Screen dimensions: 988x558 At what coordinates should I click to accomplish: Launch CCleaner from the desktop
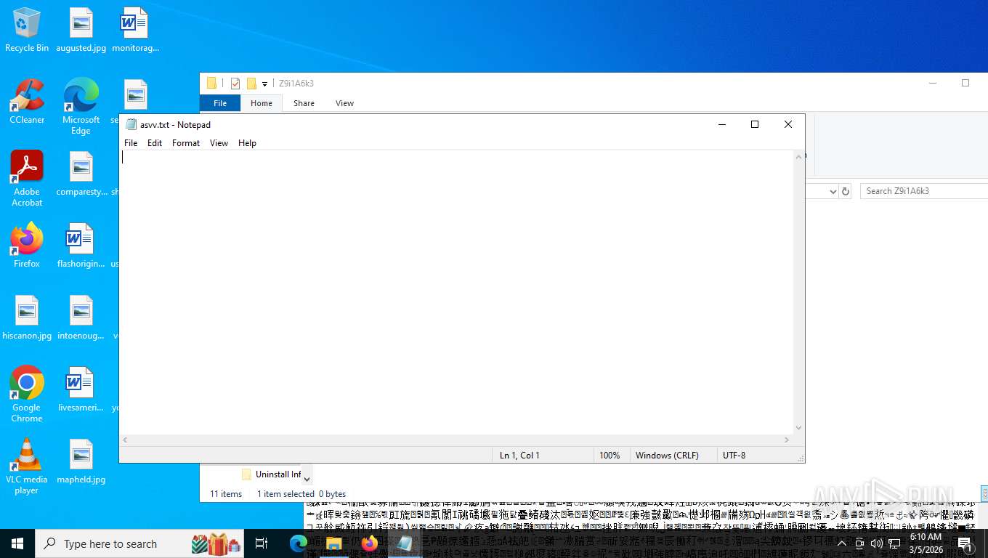coord(27,102)
